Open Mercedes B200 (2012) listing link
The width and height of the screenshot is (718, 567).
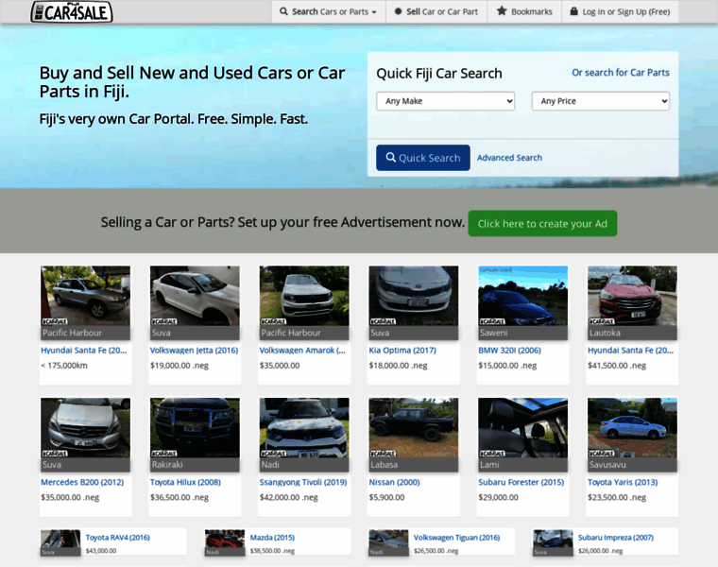[x=82, y=482]
